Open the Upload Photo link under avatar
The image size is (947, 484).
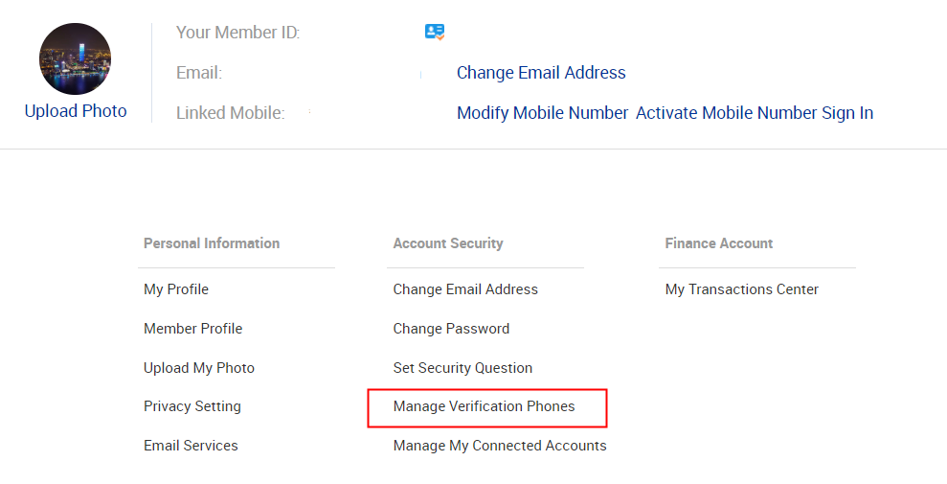point(76,111)
